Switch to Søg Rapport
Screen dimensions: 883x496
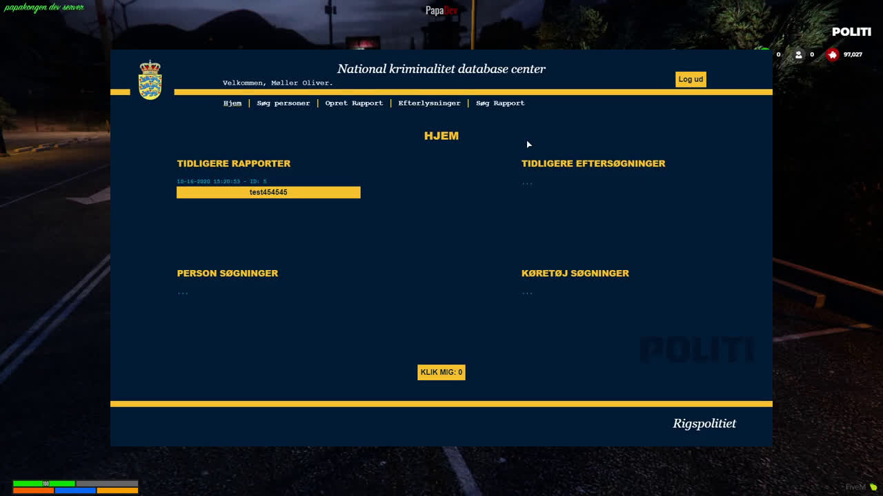point(500,103)
